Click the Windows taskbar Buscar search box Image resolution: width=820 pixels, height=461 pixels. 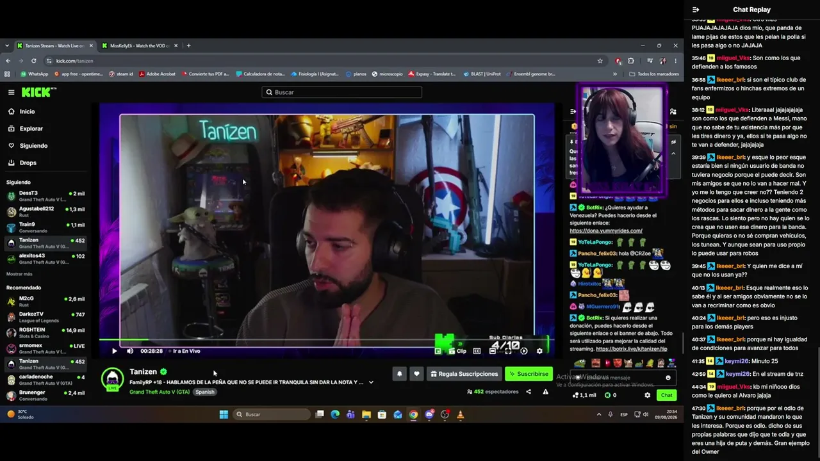click(272, 414)
